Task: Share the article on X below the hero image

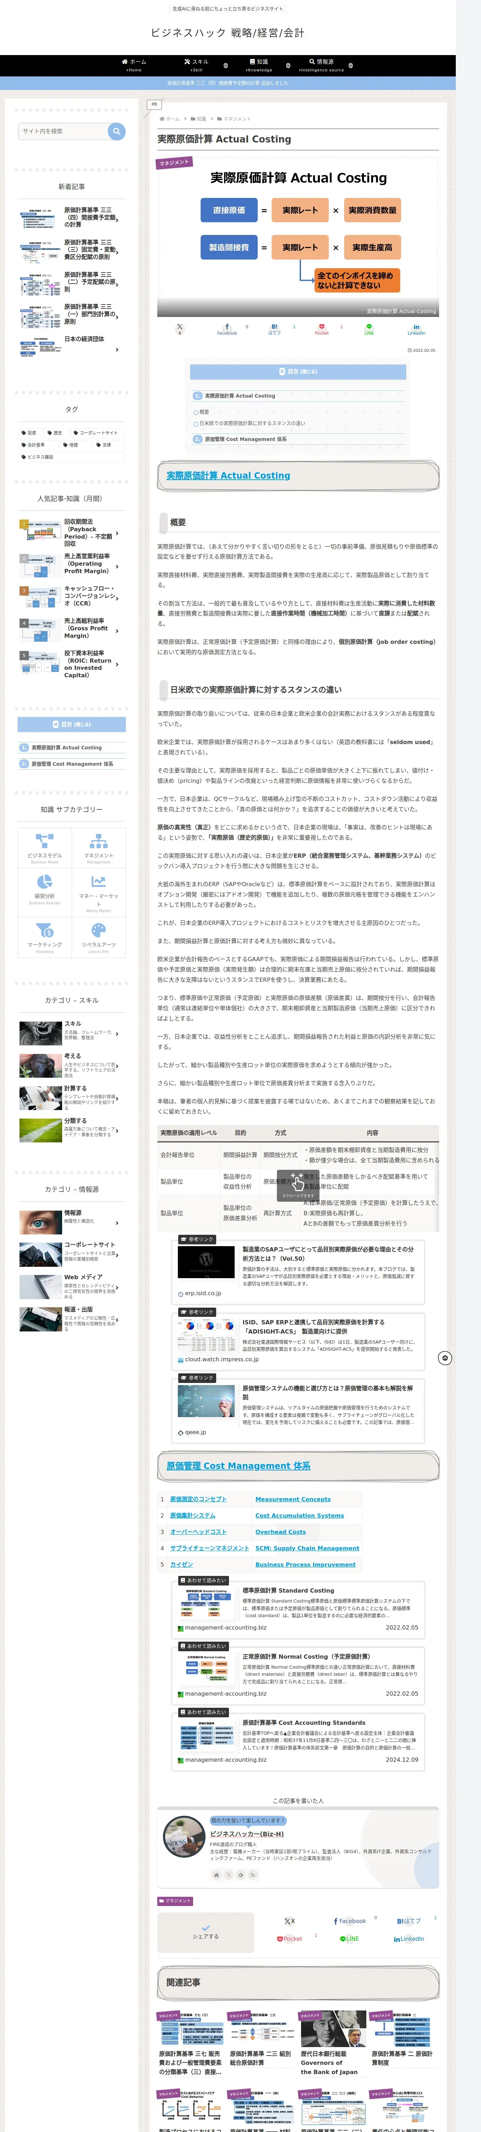Action: 179,329
